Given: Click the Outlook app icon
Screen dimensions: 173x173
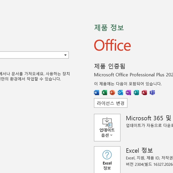Looking at the screenshot, I should pos(120,93).
